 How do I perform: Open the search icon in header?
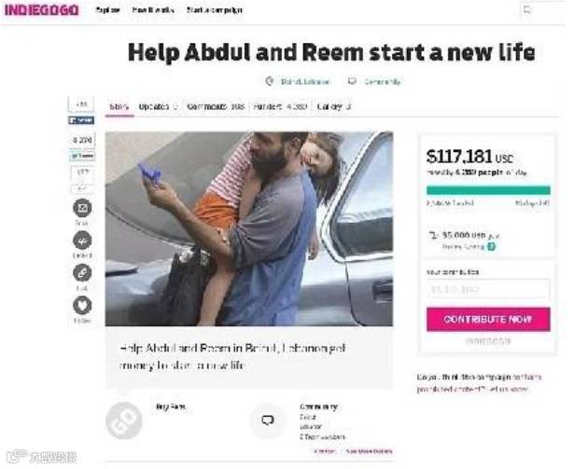pyautogui.click(x=527, y=10)
